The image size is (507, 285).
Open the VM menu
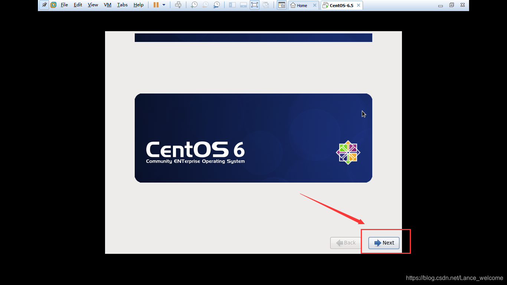[x=108, y=5]
